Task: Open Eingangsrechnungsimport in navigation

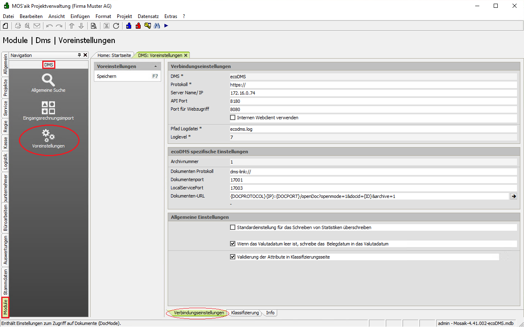Action: pos(48,111)
